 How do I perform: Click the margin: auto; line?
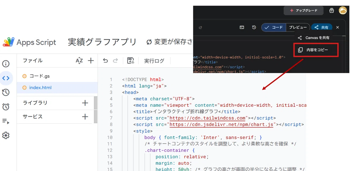tap(173, 163)
